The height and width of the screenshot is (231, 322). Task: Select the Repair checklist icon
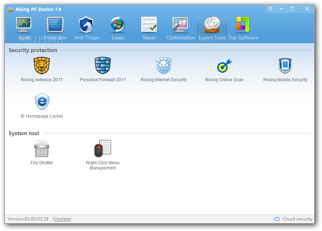pyautogui.click(x=149, y=24)
